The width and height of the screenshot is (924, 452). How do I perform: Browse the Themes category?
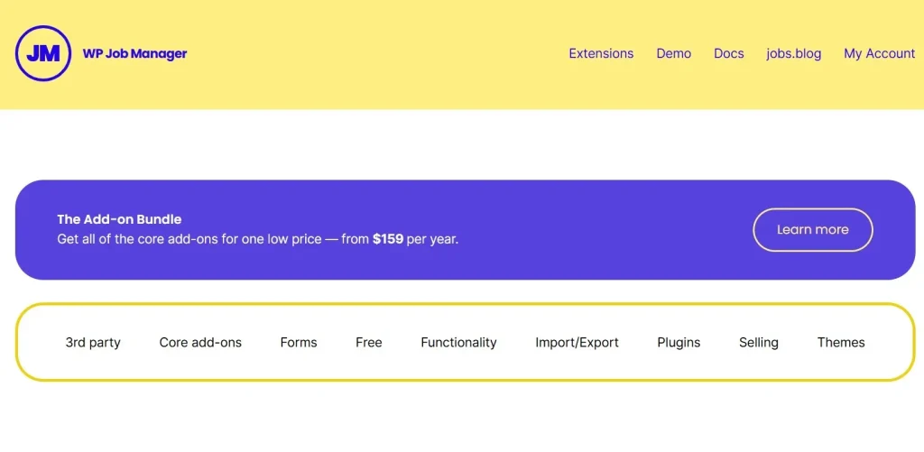841,343
